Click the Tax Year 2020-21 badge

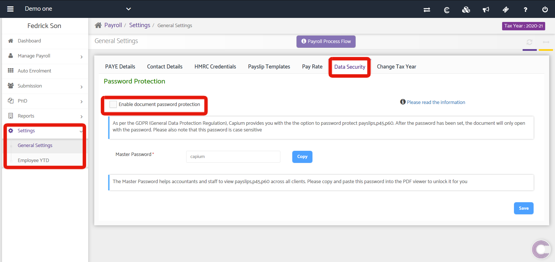click(x=523, y=26)
